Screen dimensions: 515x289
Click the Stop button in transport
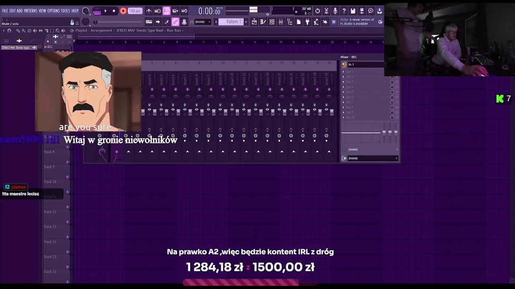point(114,11)
